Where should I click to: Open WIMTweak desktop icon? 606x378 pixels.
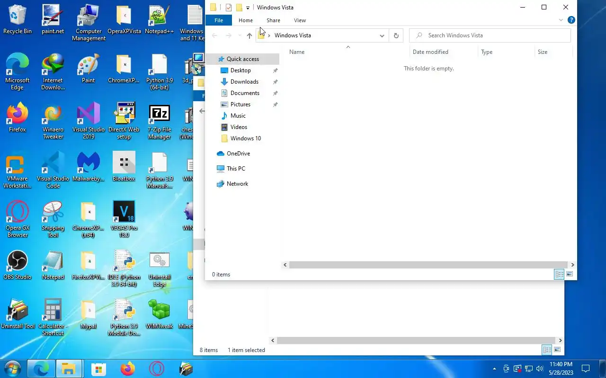[159, 315]
